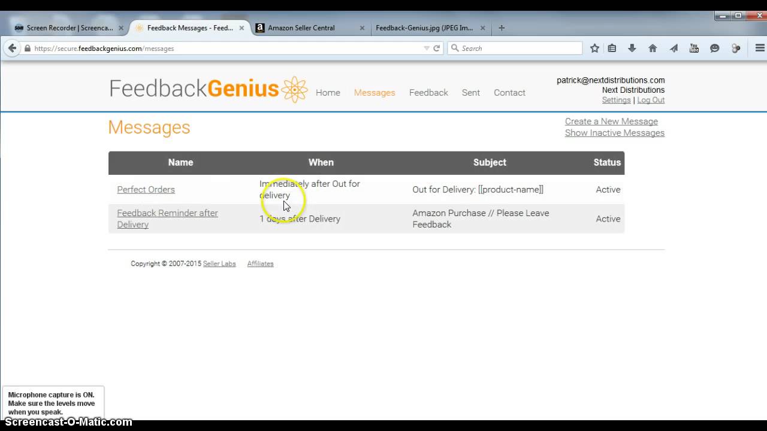The image size is (767, 431).
Task: Click the Status column header
Action: click(607, 163)
